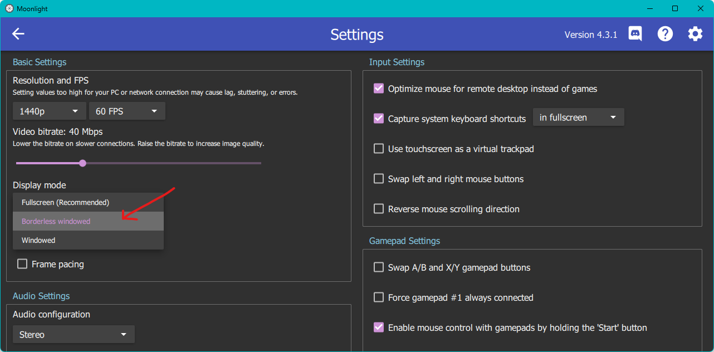Screen dimensions: 714x352
Task: Open the Stereo audio configuration dropdown
Action: click(x=74, y=334)
